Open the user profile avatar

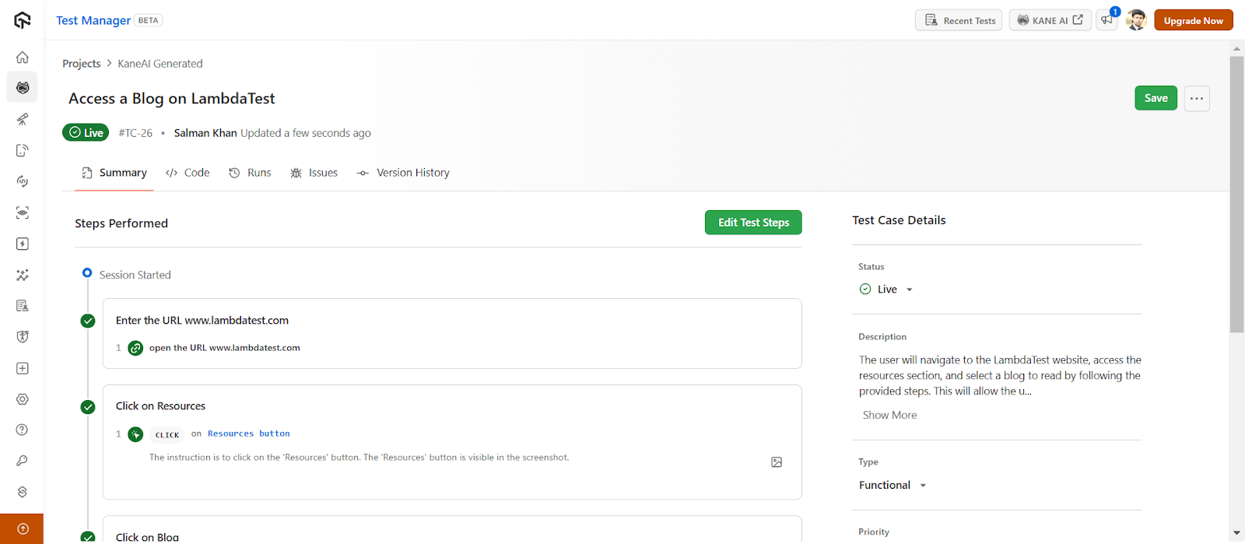point(1136,20)
